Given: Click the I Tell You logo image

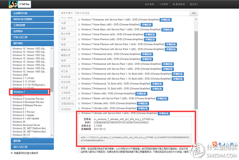Looking at the screenshot, I should coord(20,4).
